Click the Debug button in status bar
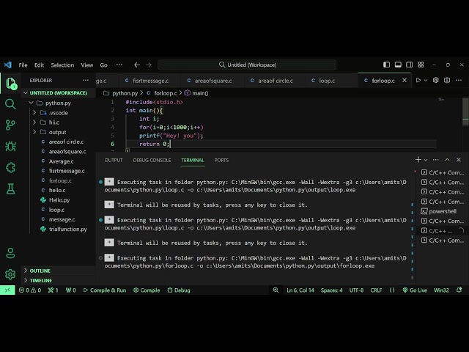 [x=179, y=290]
